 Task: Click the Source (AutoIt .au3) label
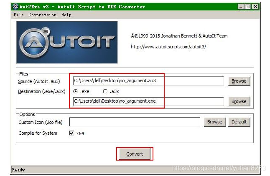(39, 81)
